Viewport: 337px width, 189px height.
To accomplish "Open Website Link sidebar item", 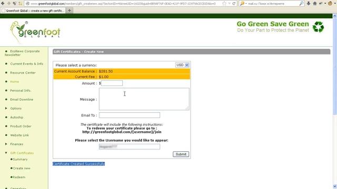I will coord(19,135).
